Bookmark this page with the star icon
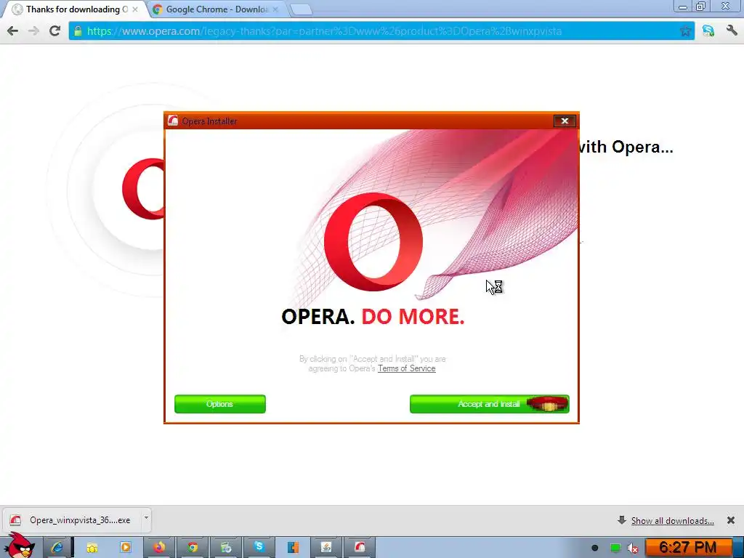 (x=685, y=31)
